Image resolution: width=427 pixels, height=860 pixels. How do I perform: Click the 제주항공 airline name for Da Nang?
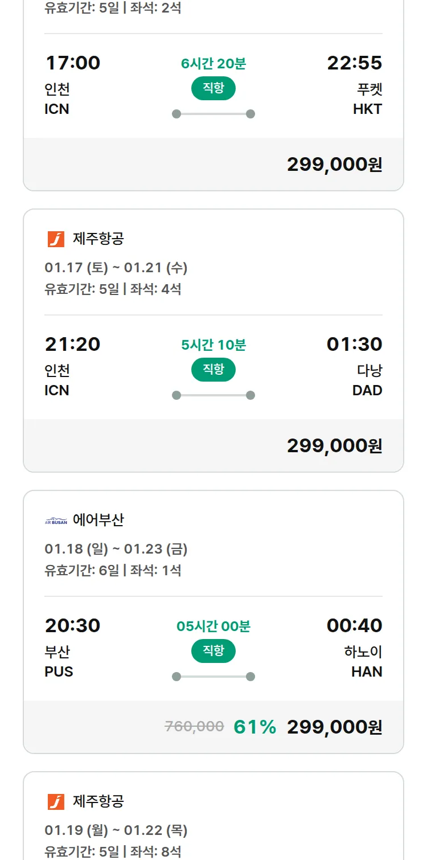pos(98,239)
